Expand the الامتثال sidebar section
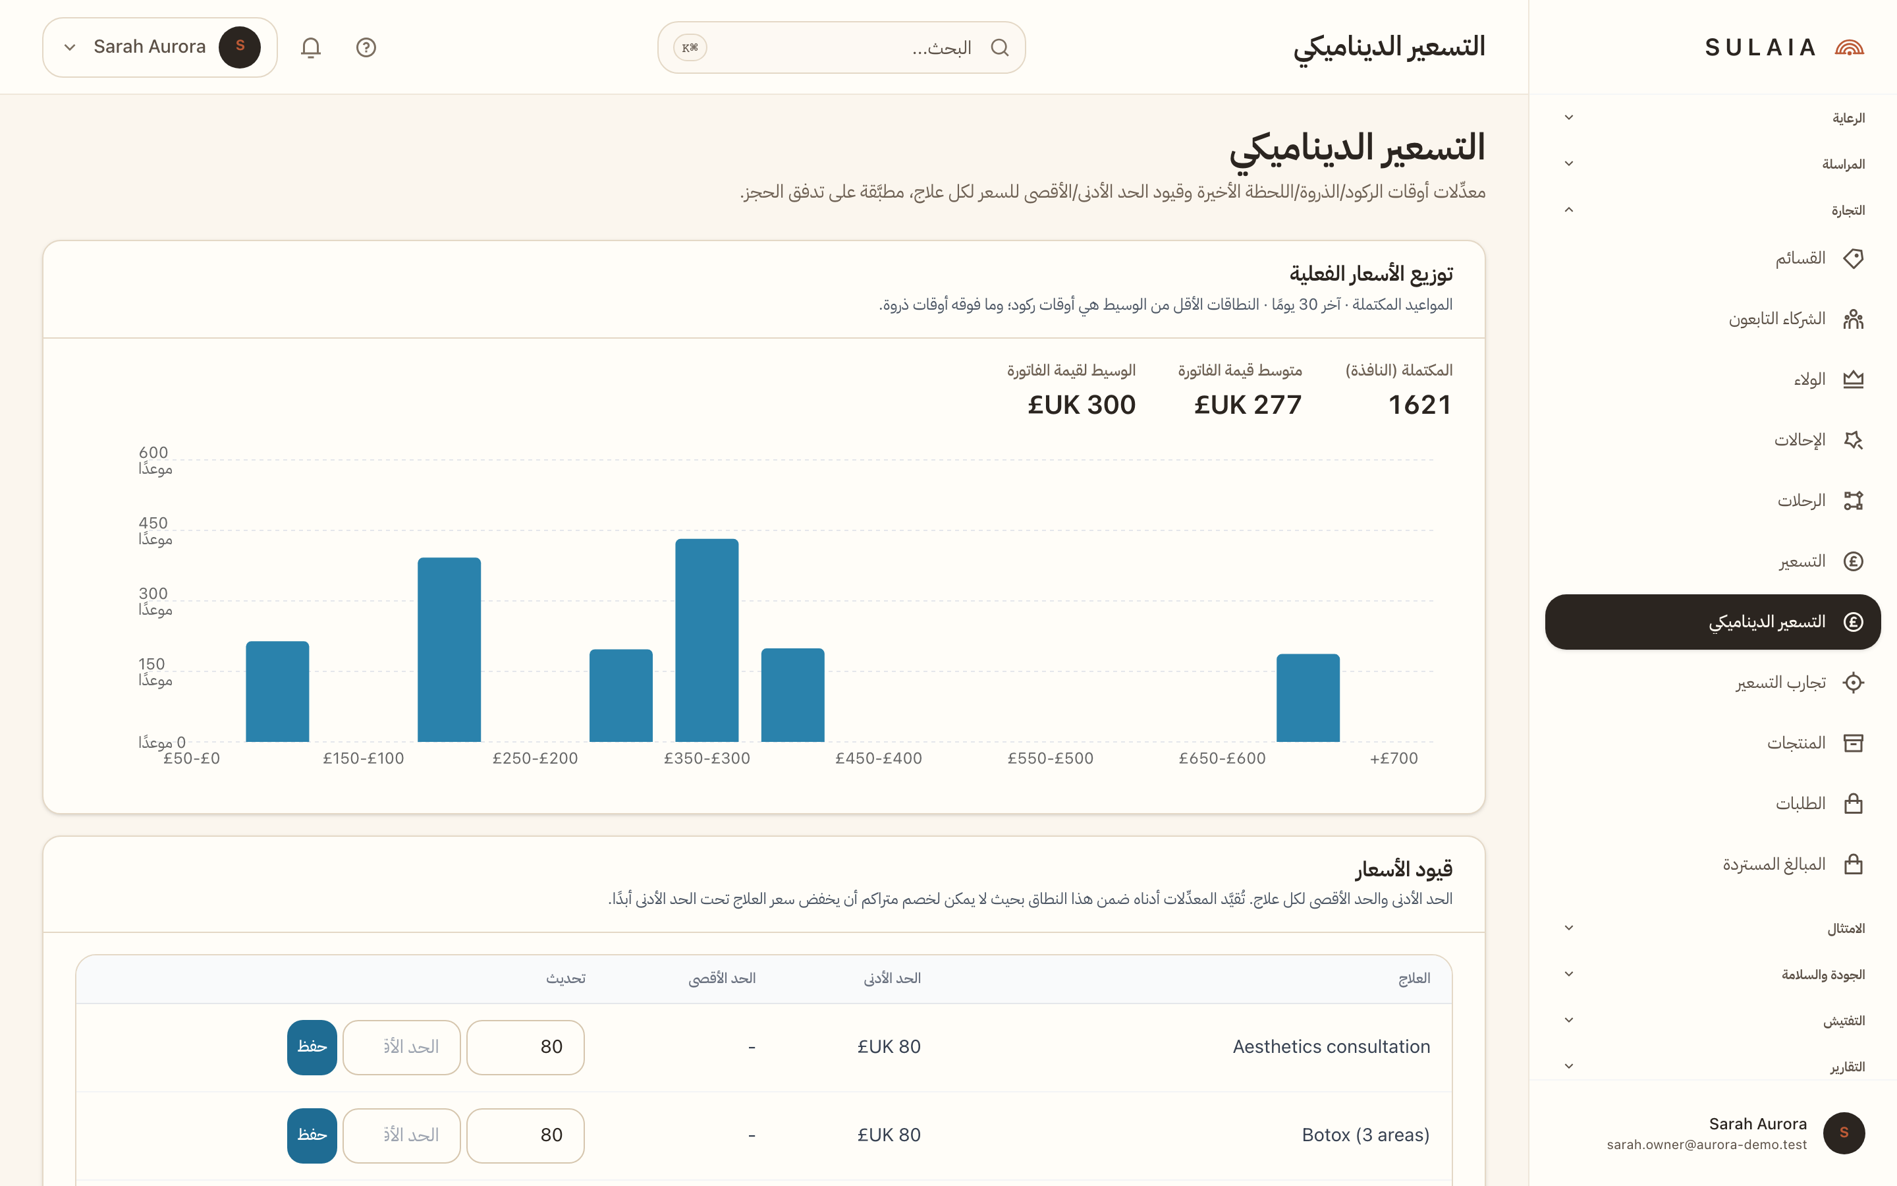This screenshot has width=1897, height=1186. (x=1713, y=929)
